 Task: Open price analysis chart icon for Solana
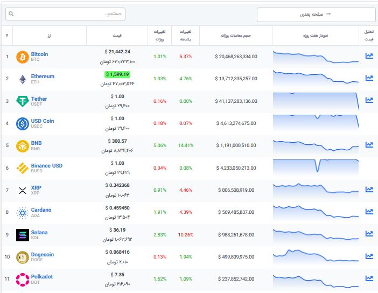click(369, 233)
